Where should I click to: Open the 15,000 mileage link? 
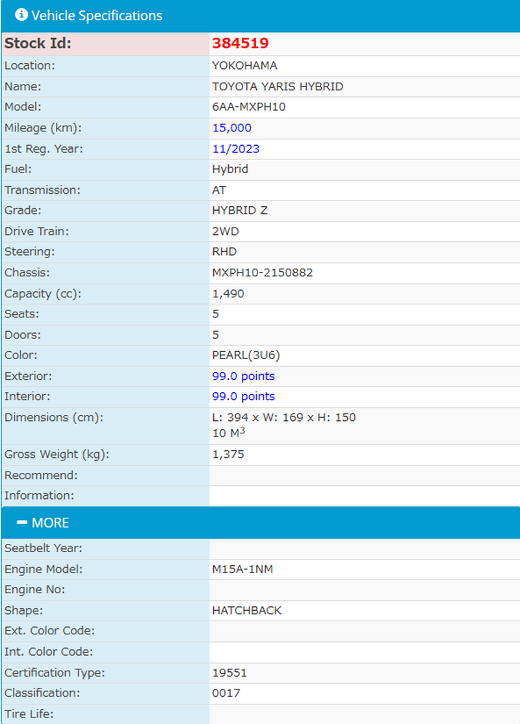coord(231,128)
